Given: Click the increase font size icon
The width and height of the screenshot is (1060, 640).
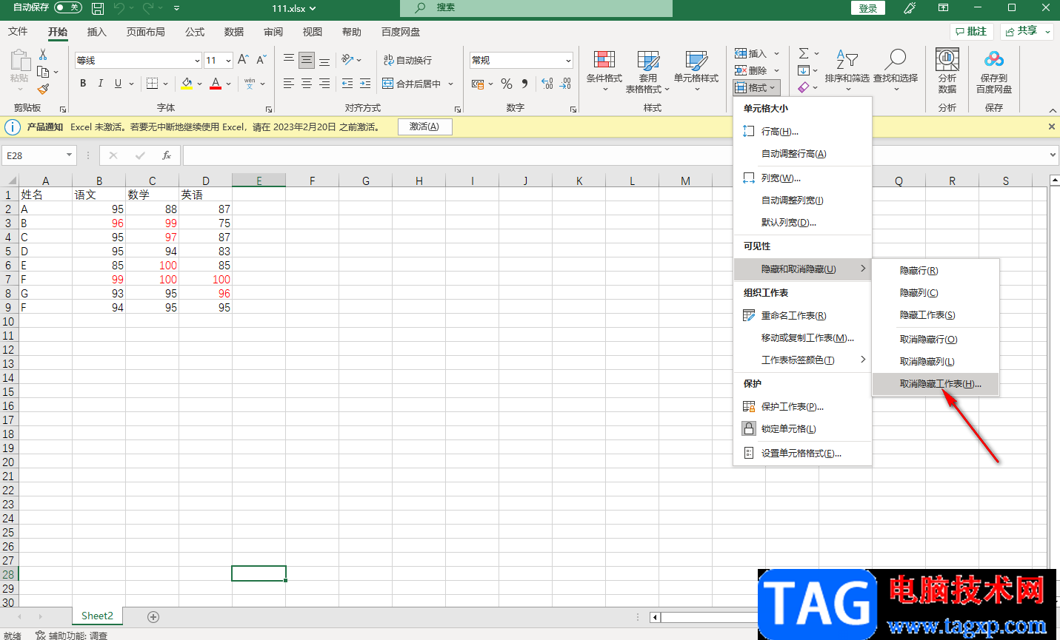Looking at the screenshot, I should tap(243, 60).
